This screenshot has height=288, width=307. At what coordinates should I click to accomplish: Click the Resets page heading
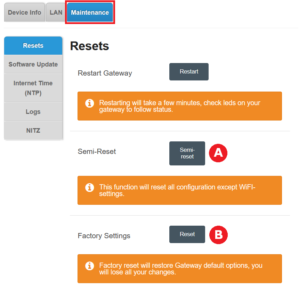(89, 46)
